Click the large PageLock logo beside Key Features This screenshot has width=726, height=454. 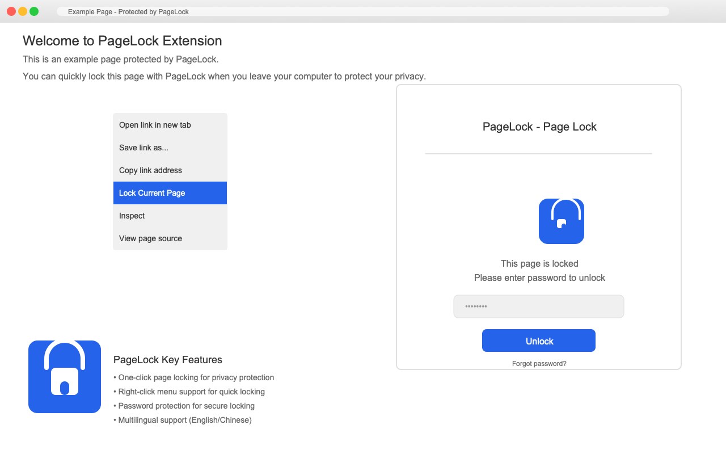(65, 377)
